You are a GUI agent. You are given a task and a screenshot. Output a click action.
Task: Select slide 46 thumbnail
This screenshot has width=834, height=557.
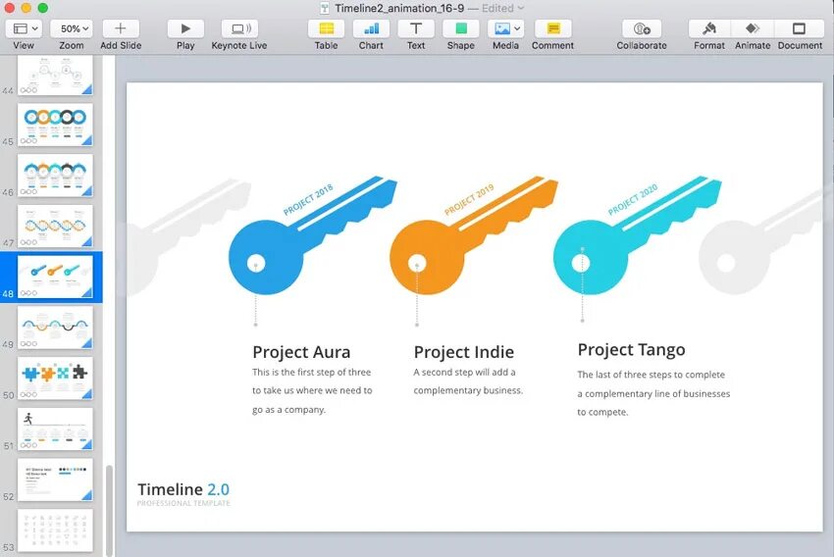click(55, 176)
